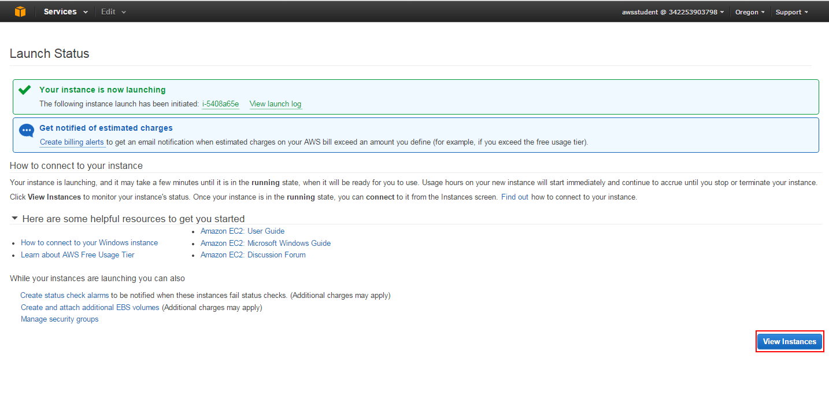Screen dimensions: 829x398
Task: Open the Support menu
Action: [x=791, y=12]
